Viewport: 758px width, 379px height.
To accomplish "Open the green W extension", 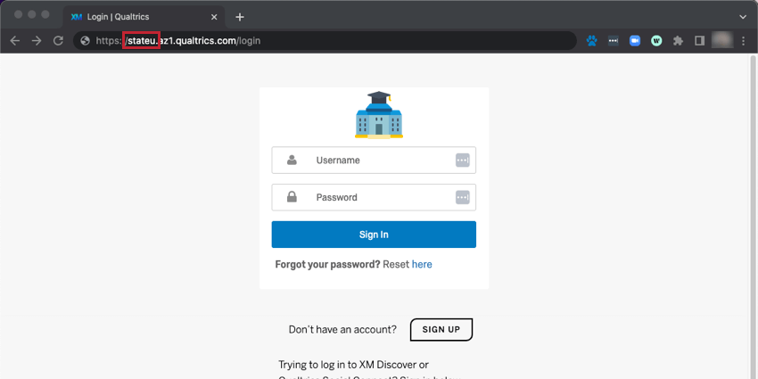I will click(656, 41).
